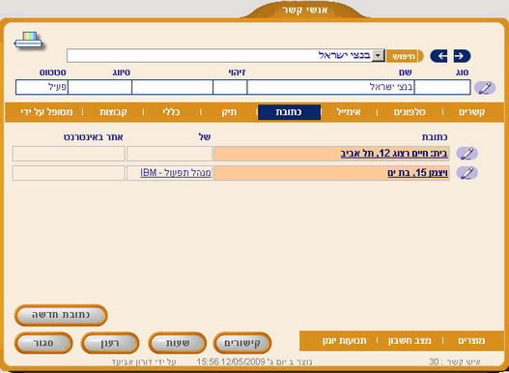This screenshot has height=373, width=509.
Task: Edit contact header with pencil icon
Action: [x=485, y=88]
